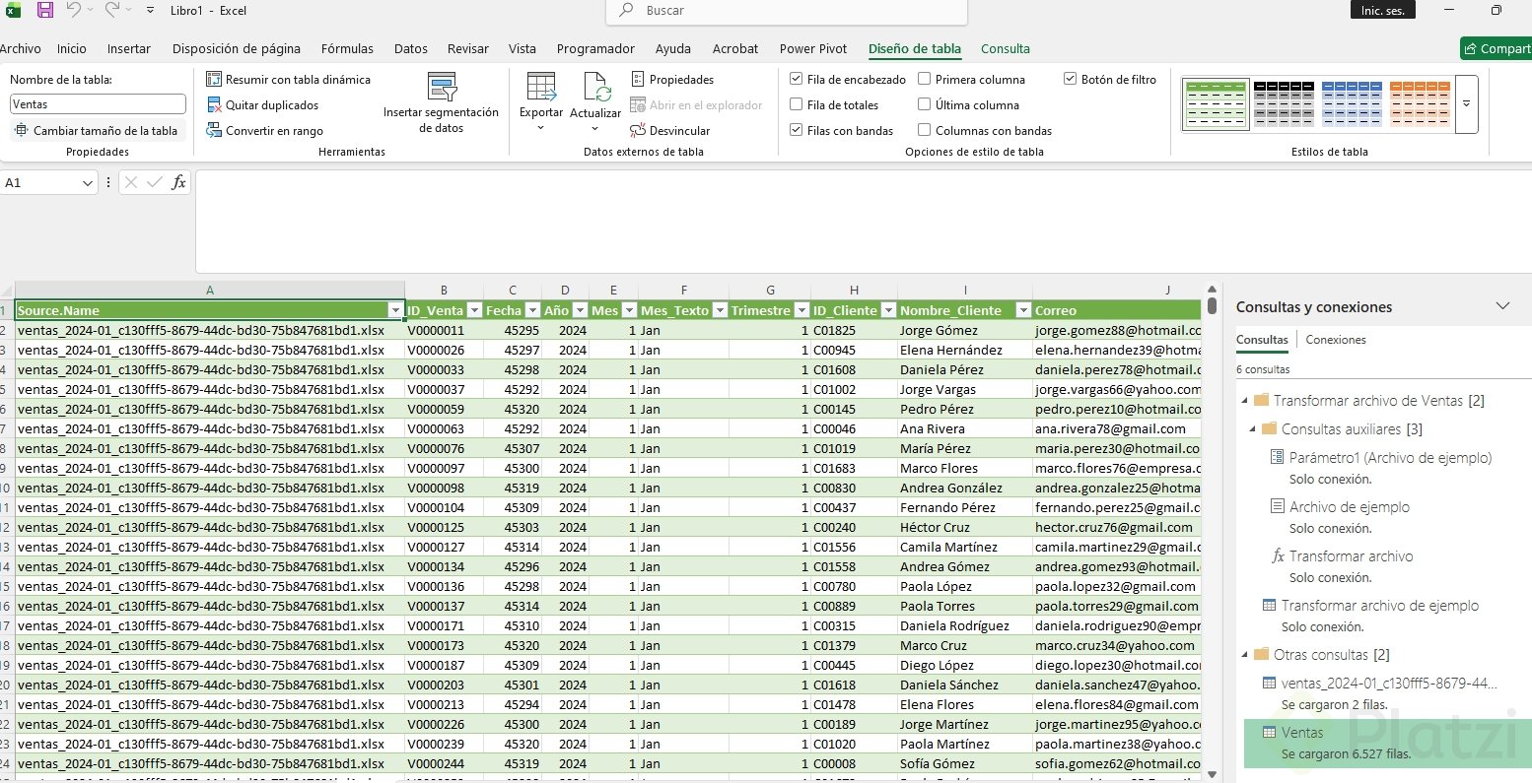Open the Source.Name column filter dropdown
The width and height of the screenshot is (1532, 783).
click(395, 310)
